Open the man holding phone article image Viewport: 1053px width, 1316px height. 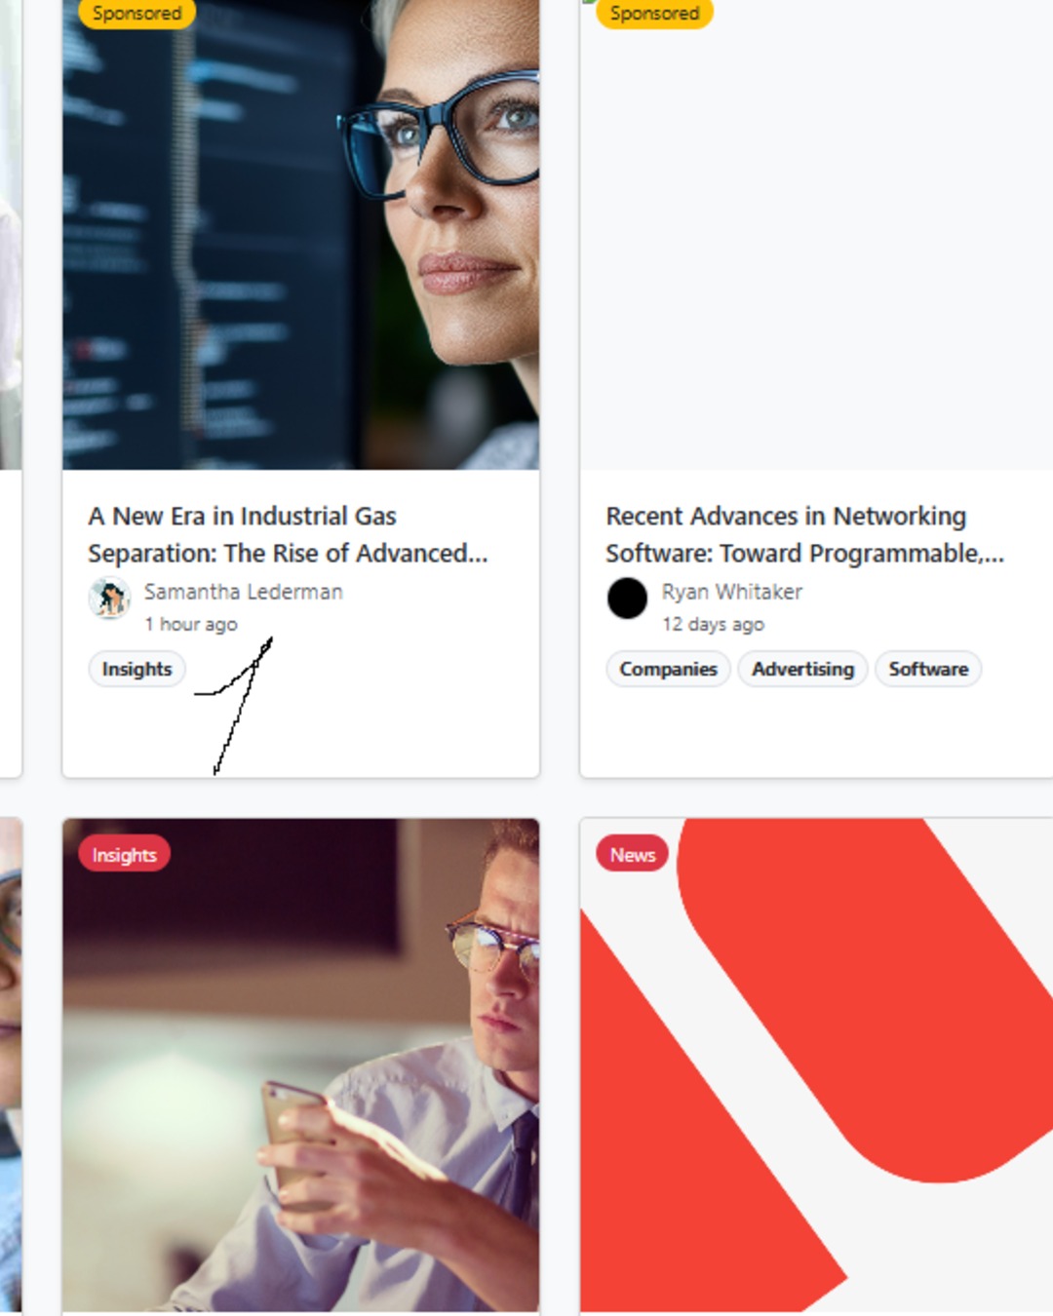(x=300, y=1065)
